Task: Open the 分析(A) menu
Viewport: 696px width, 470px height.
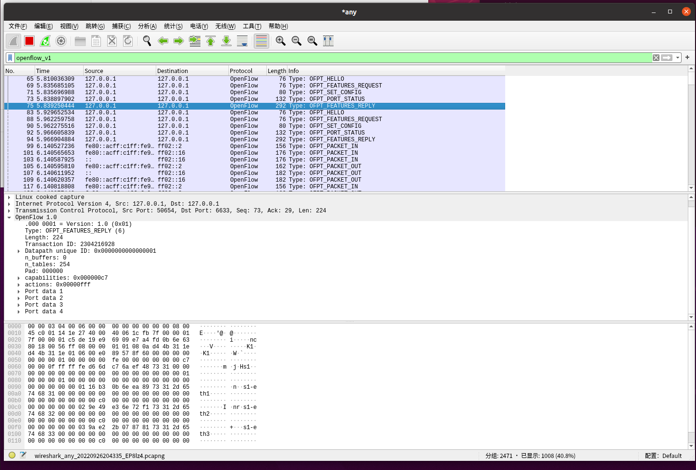Action: [147, 26]
